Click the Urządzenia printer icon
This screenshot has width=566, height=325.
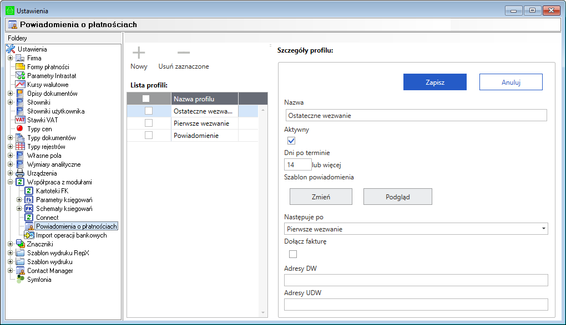tap(20, 173)
